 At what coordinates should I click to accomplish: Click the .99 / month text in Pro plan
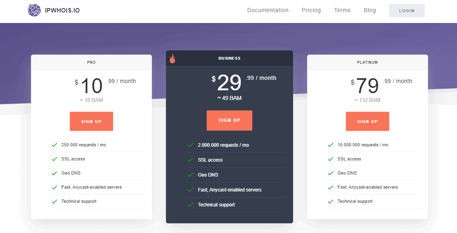121,81
